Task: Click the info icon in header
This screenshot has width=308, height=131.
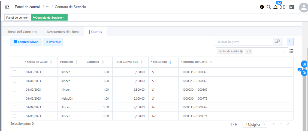Action: [x=262, y=7]
